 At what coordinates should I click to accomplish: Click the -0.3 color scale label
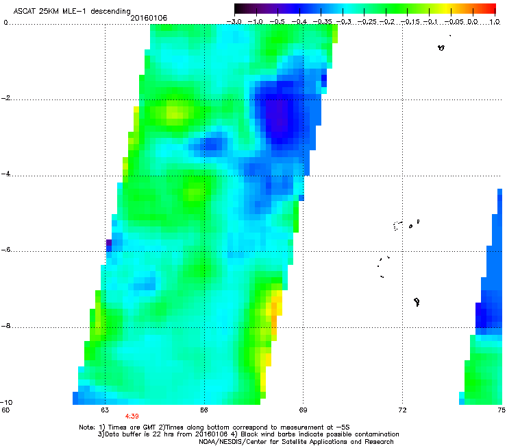[343, 22]
